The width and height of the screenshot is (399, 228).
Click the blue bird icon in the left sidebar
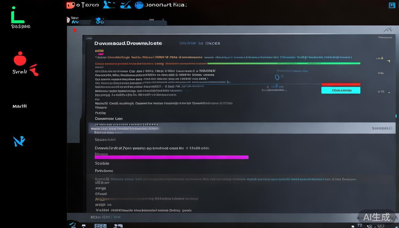coord(19,141)
